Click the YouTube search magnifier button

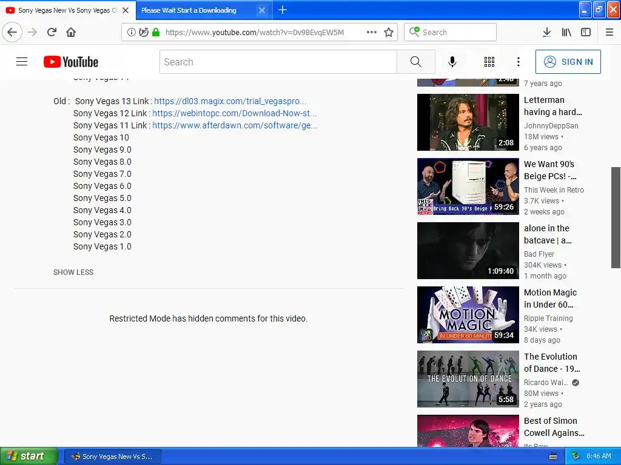[x=416, y=62]
